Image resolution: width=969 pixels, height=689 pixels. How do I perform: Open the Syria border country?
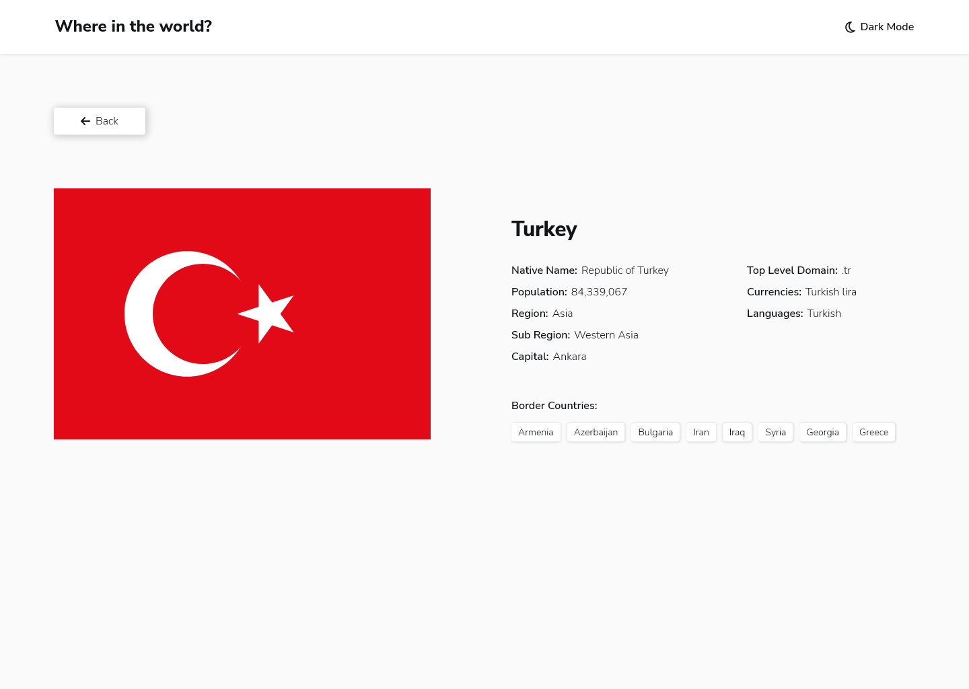(776, 432)
